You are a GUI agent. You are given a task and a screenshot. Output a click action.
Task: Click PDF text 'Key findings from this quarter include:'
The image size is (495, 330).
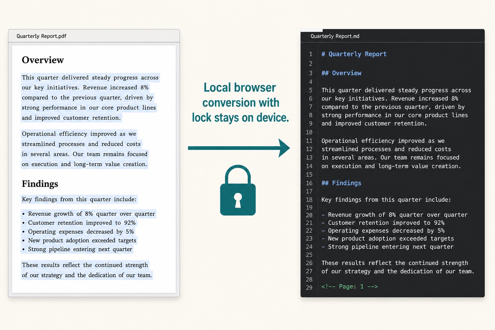click(79, 199)
